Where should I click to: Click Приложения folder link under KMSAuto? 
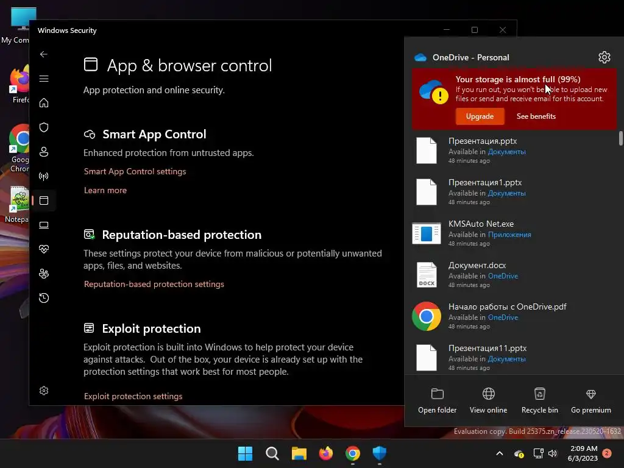509,235
